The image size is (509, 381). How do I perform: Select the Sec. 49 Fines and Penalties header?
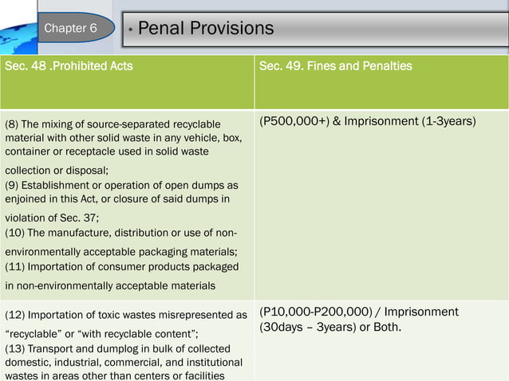point(336,66)
